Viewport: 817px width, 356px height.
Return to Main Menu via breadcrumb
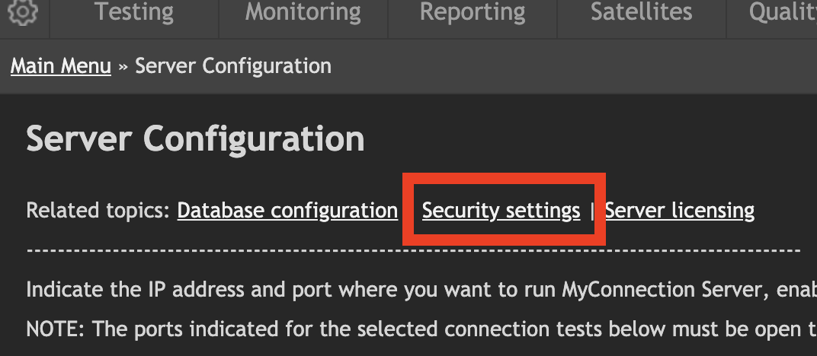61,66
